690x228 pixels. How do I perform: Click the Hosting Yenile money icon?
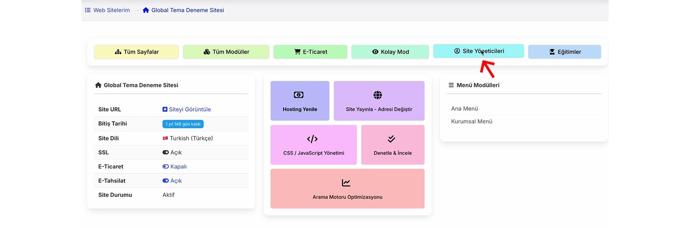point(299,95)
